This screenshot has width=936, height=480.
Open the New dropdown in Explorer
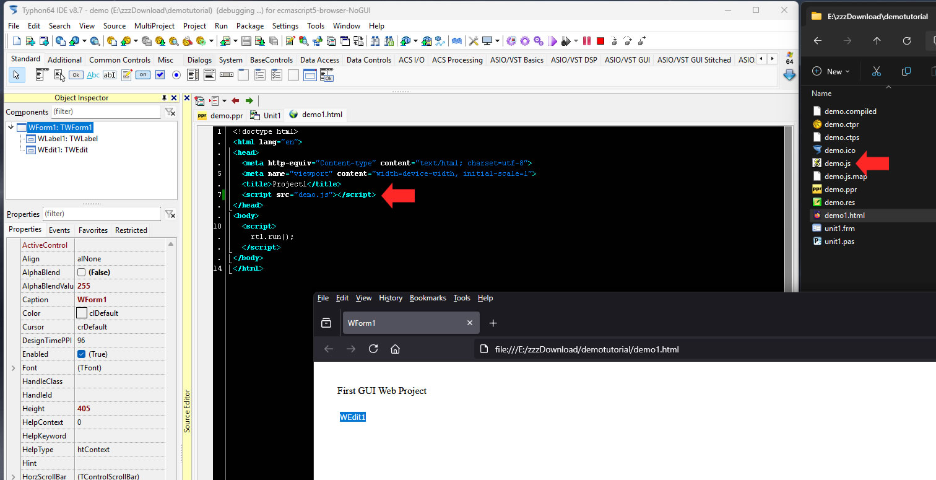pyautogui.click(x=831, y=72)
